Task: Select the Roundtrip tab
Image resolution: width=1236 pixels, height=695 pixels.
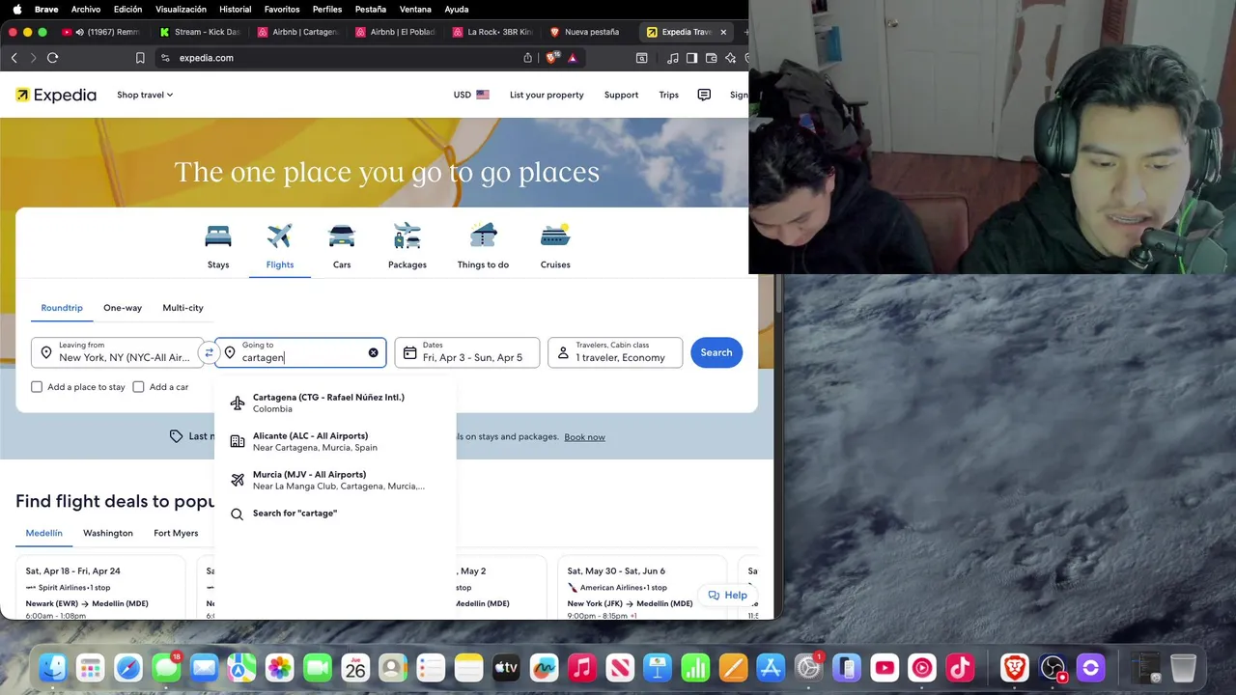Action: tap(62, 308)
